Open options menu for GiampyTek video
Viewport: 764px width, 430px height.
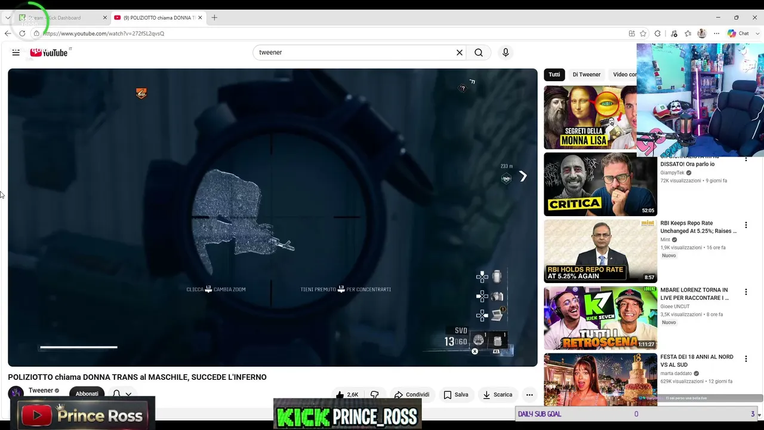pos(745,159)
